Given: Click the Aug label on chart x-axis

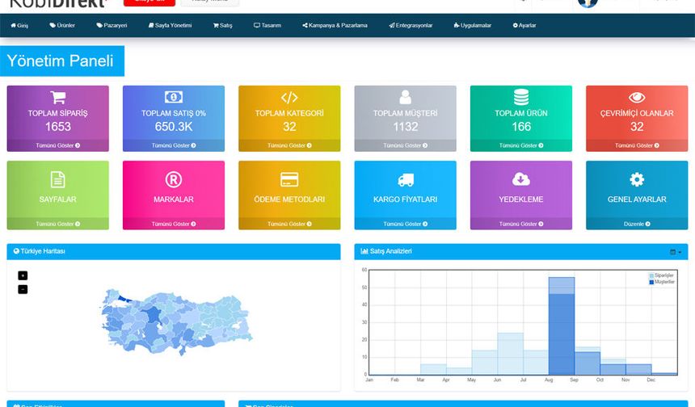Looking at the screenshot, I should coord(549,380).
